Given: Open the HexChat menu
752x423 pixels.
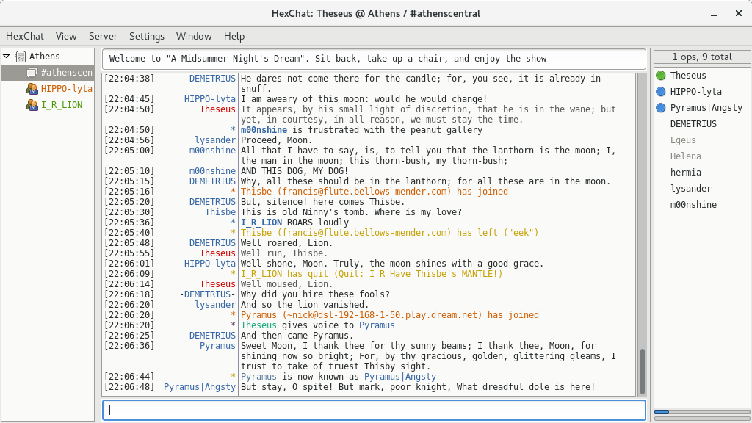Looking at the screenshot, I should click(24, 36).
